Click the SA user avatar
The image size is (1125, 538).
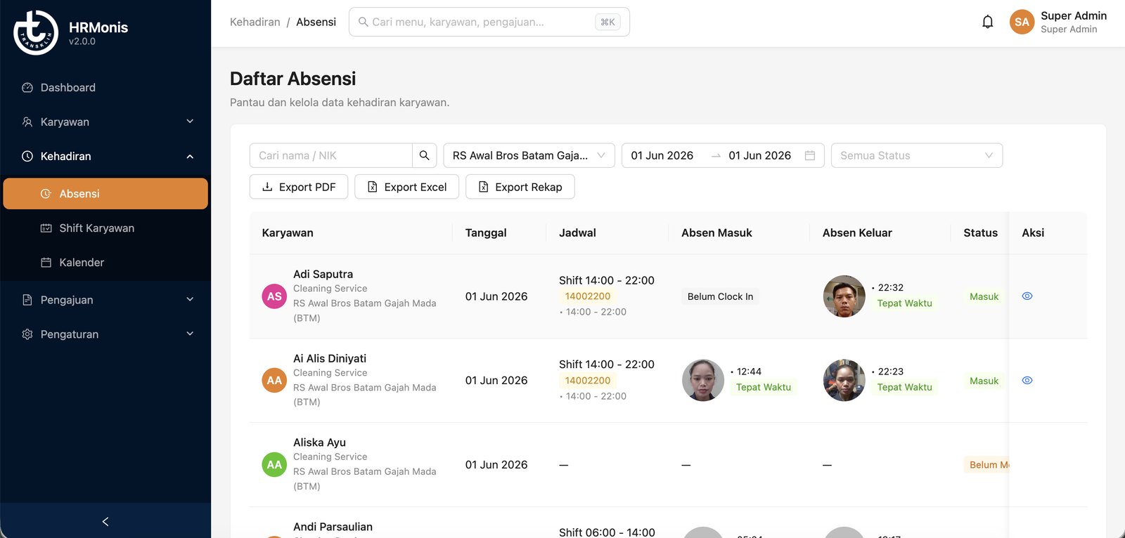coord(1022,22)
